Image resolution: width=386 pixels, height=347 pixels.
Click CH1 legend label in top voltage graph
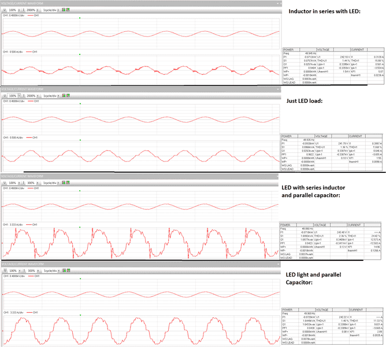point(37,16)
